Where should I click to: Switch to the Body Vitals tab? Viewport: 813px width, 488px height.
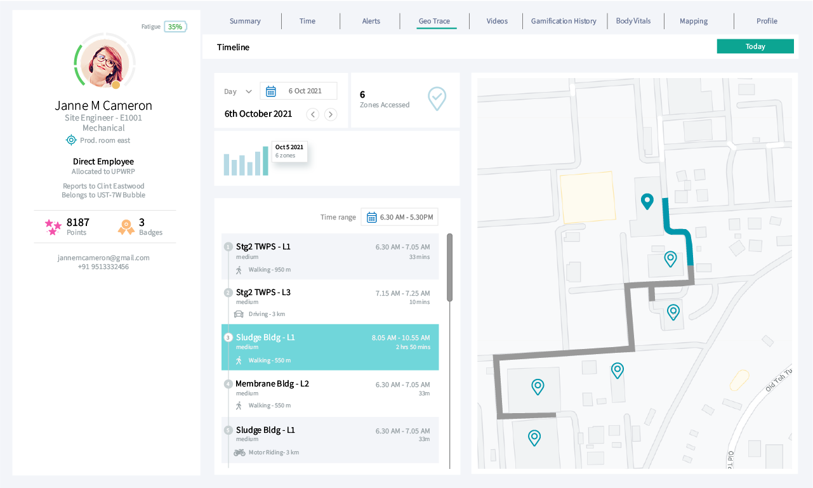pyautogui.click(x=633, y=21)
